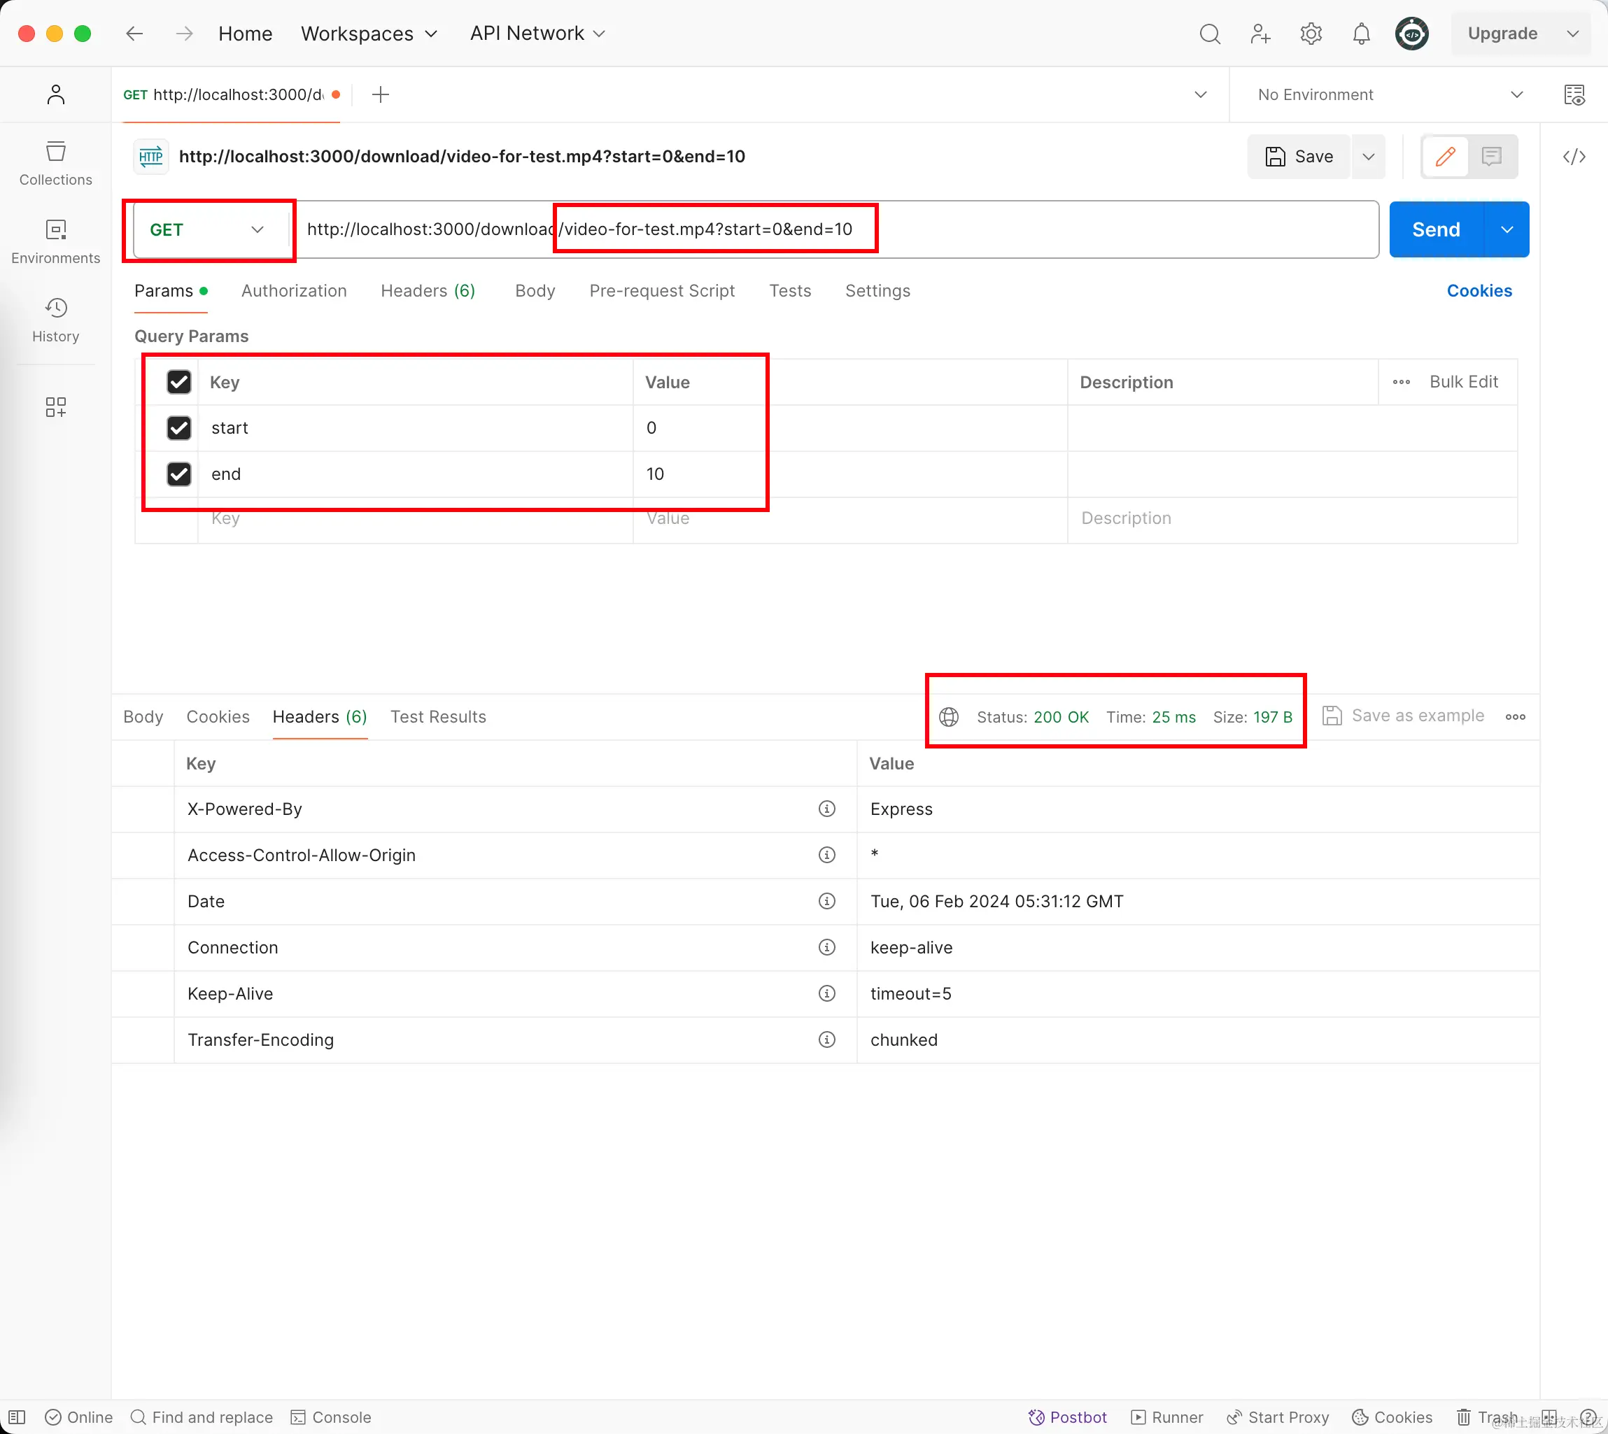Image resolution: width=1608 pixels, height=1434 pixels.
Task: Click info icon for Transfer-Encoding header
Action: (x=827, y=1040)
